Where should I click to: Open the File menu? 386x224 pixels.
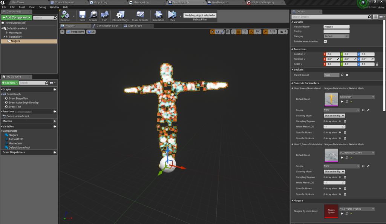[4, 7]
